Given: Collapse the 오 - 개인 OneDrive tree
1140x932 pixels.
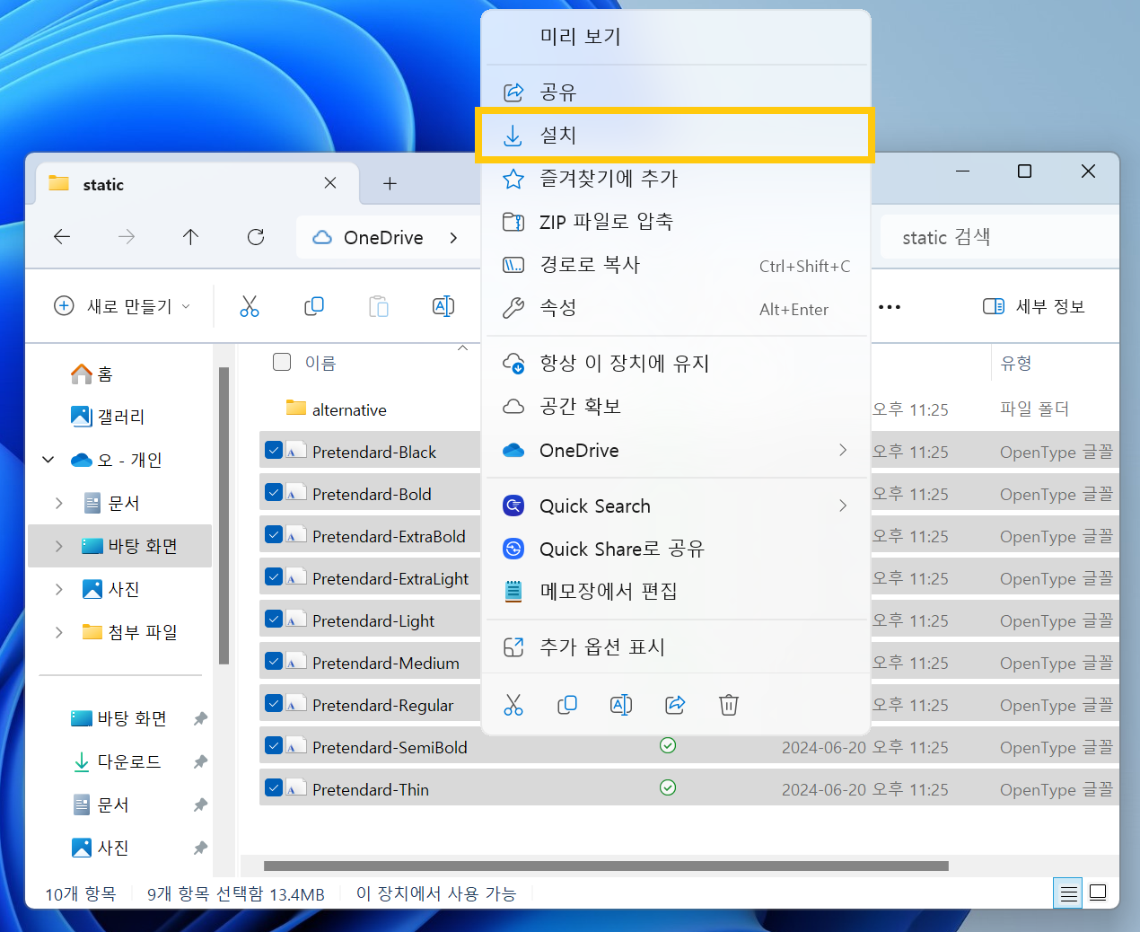Looking at the screenshot, I should (48, 460).
